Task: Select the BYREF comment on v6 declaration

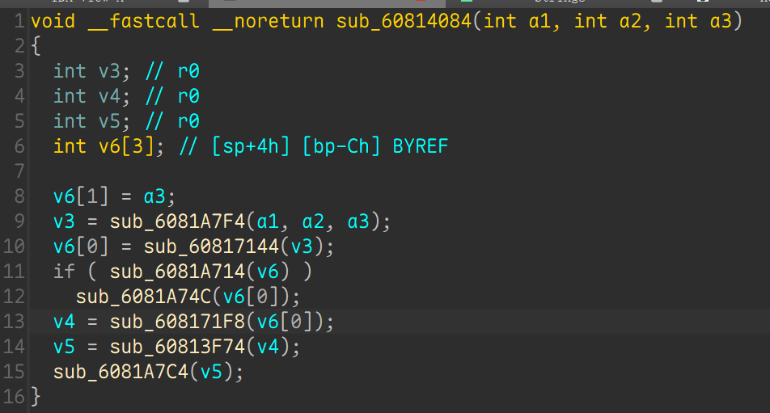Action: point(420,146)
